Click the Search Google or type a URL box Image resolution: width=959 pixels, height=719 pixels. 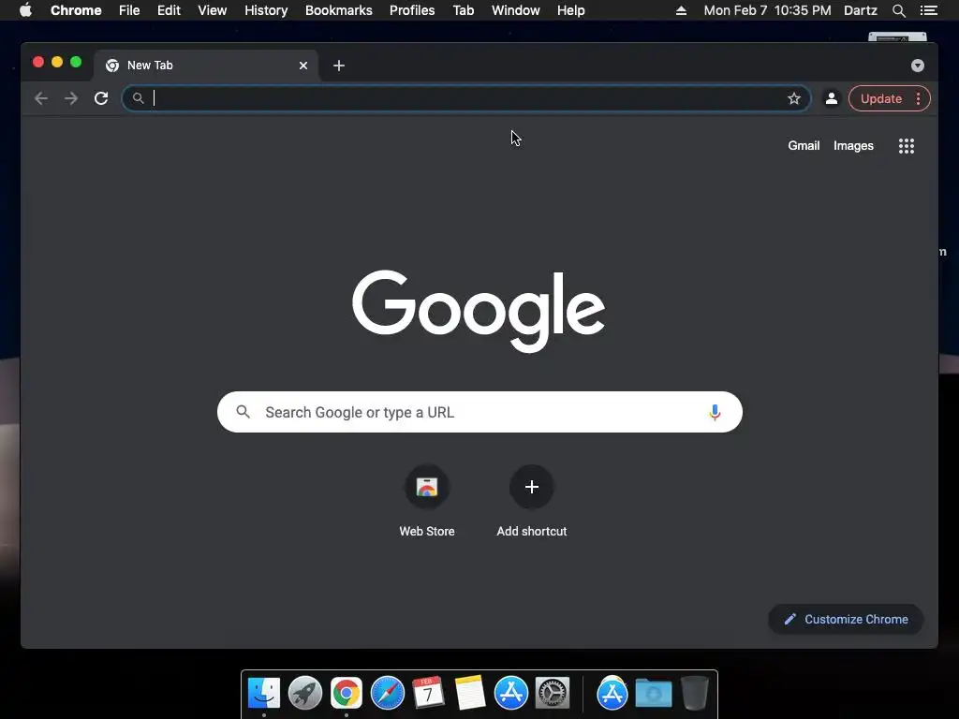(479, 412)
